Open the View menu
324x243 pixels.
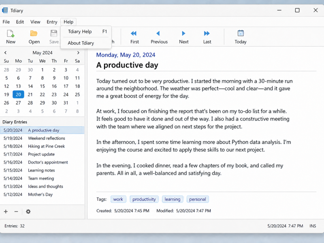(35, 22)
